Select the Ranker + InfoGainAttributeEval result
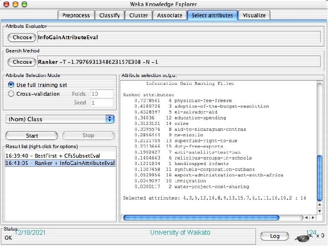Image resolution: width=328 pixels, height=246 pixels. coord(60,163)
